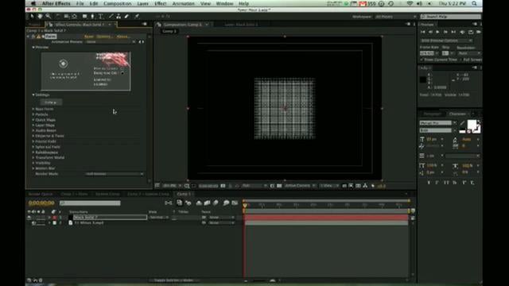The width and height of the screenshot is (509, 286).
Task: Select the Pen tool in the toolbar
Action: tap(92, 16)
